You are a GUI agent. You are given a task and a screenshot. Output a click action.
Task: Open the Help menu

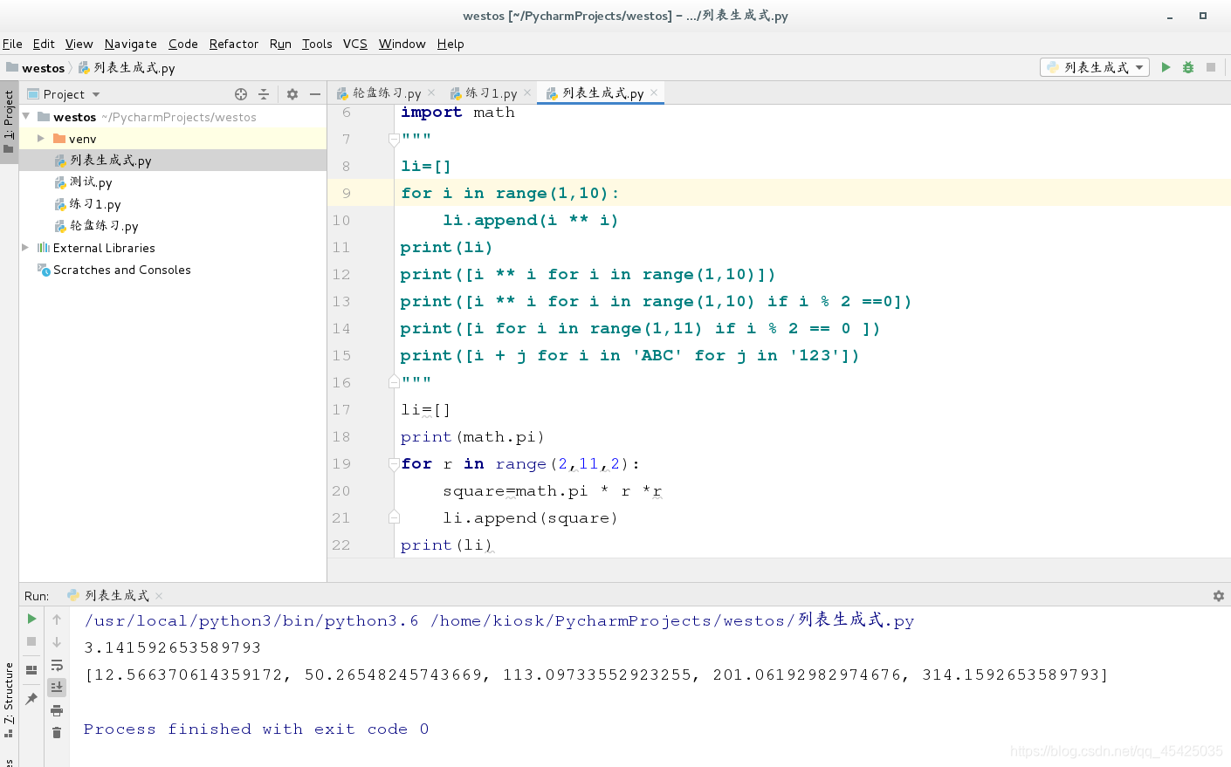coord(450,44)
